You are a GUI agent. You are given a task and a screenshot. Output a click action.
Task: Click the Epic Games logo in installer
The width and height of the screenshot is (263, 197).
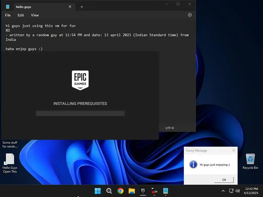pos(80,80)
